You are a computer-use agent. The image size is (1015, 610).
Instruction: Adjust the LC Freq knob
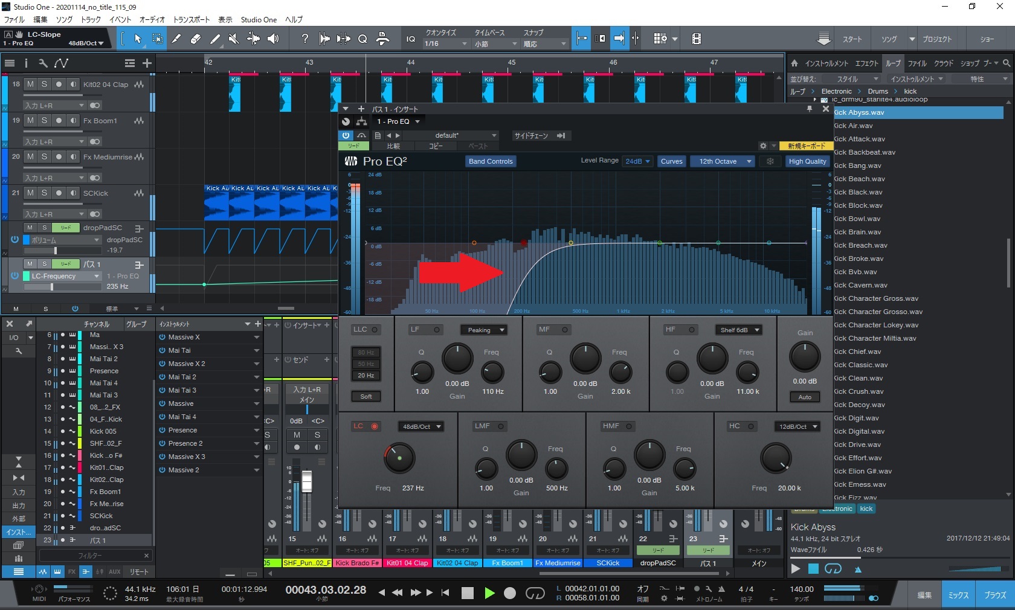click(399, 458)
